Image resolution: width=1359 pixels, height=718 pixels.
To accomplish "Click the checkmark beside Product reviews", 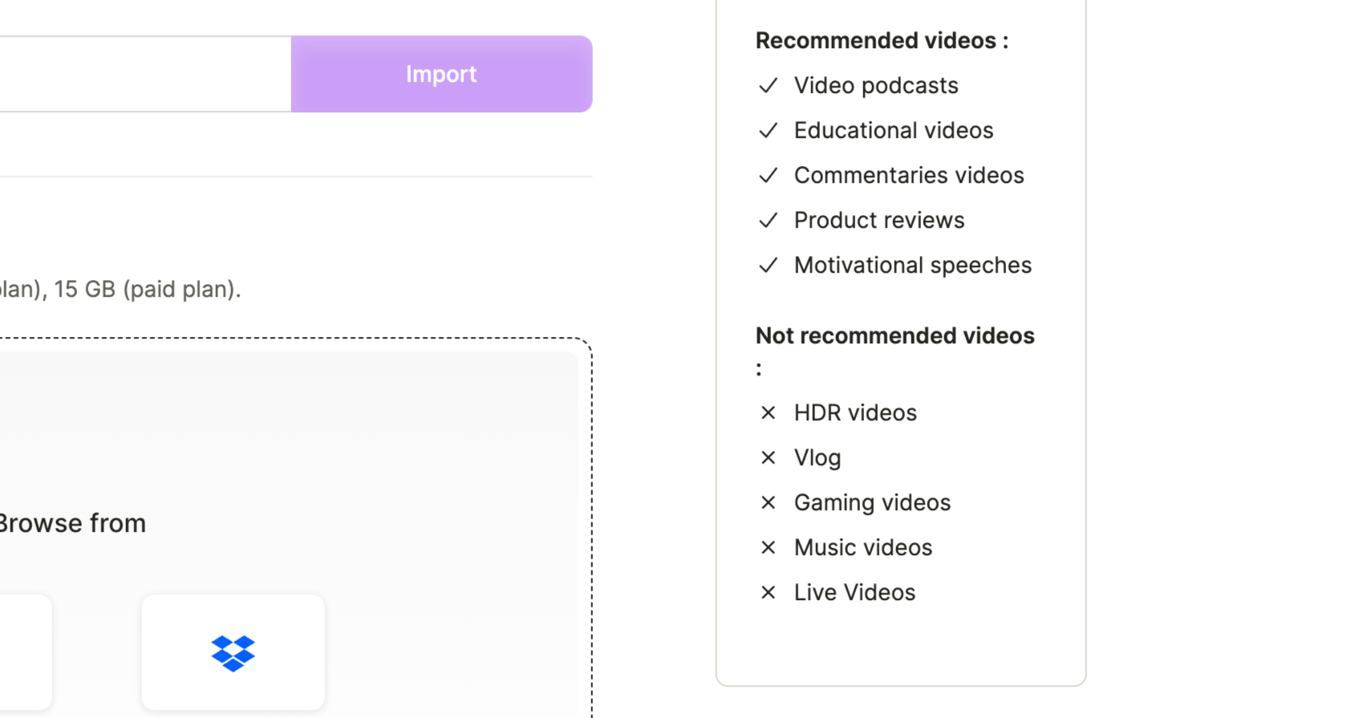I will tap(769, 220).
